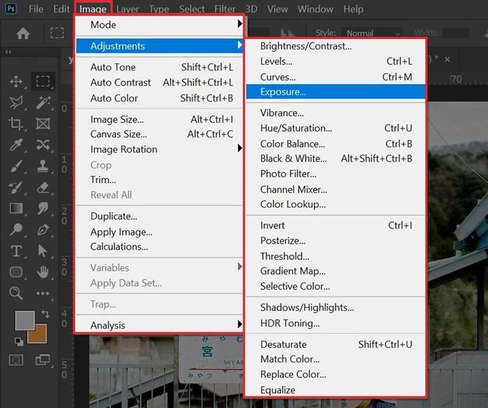
Task: Change the screen mode
Action: (43, 360)
